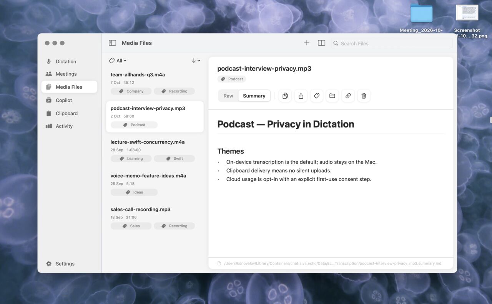492x304 pixels.
Task: Switch to the Summary view
Action: 254,96
